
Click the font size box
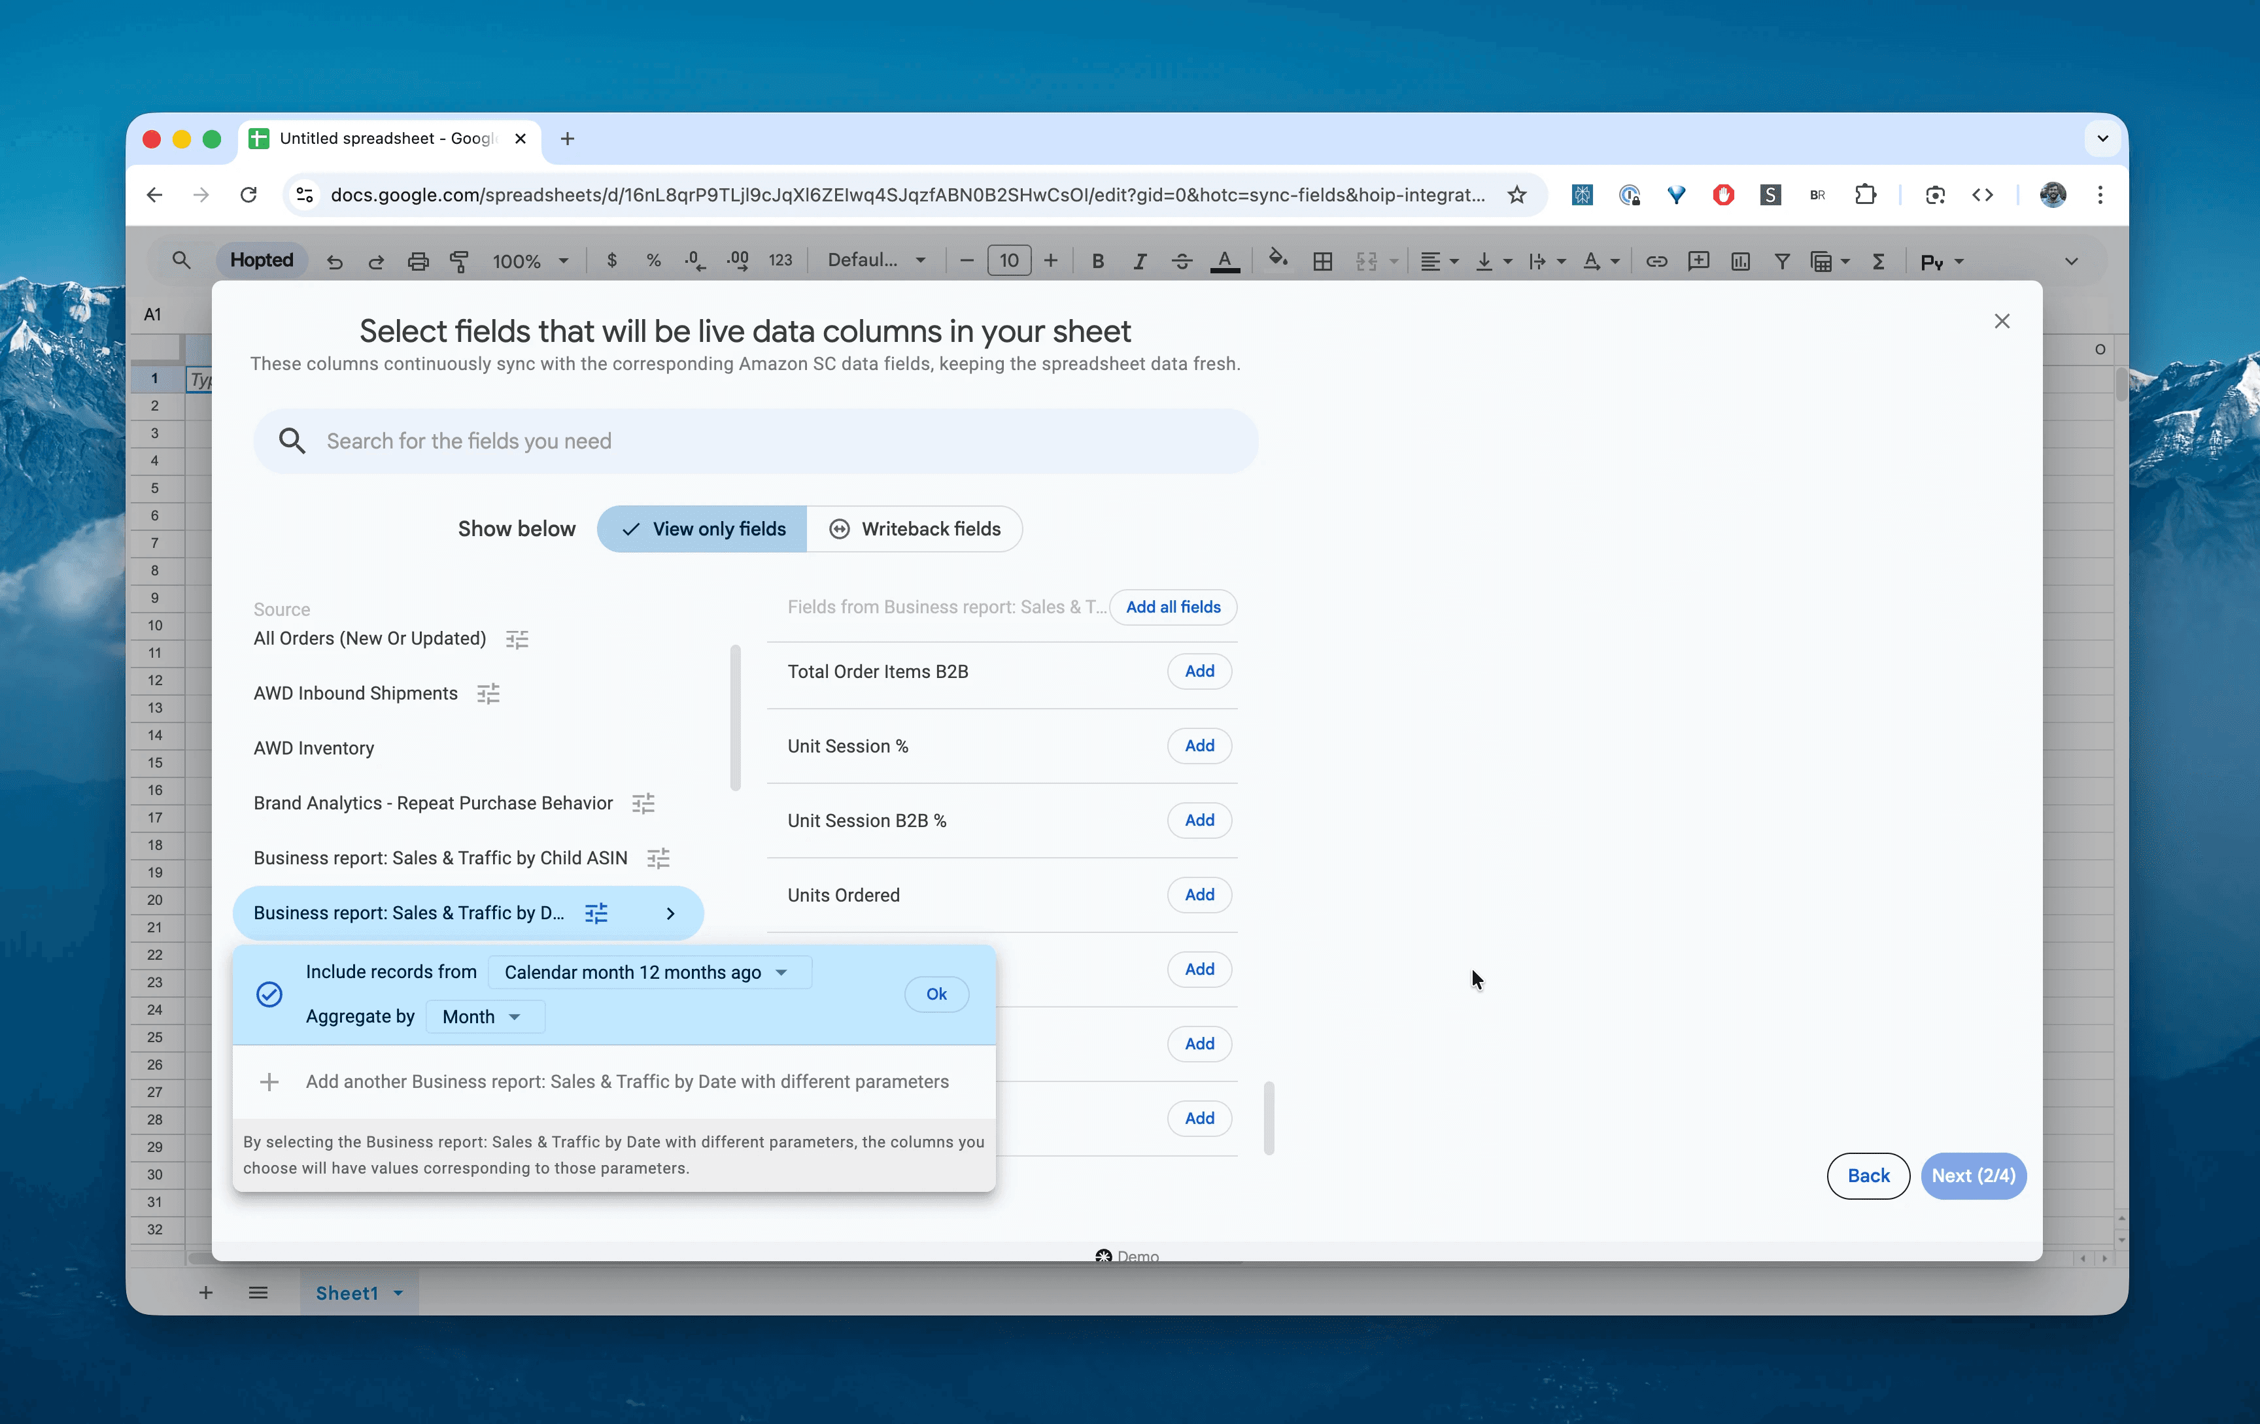(x=1009, y=261)
